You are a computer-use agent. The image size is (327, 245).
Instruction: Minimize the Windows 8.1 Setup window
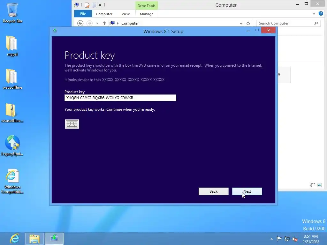pos(248,31)
